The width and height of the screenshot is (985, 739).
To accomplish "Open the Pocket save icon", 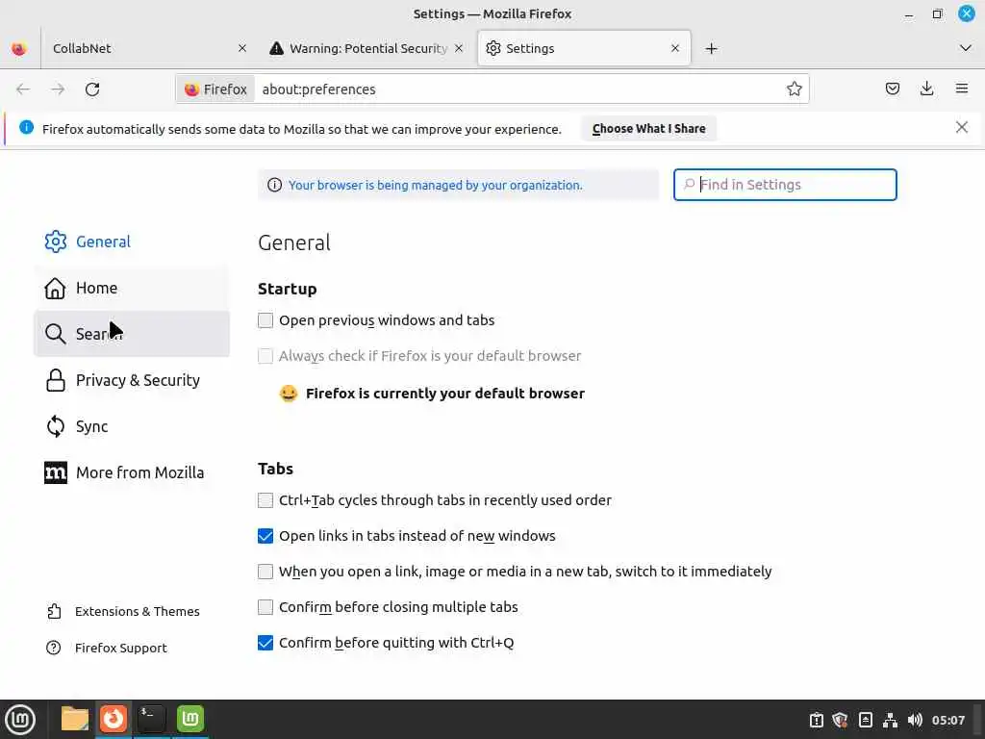I will click(892, 89).
